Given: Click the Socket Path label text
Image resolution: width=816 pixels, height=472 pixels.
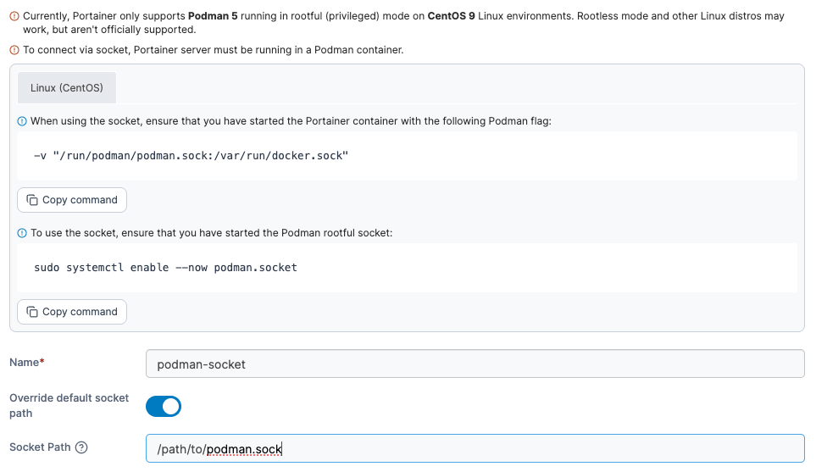Looking at the screenshot, I should (40, 447).
